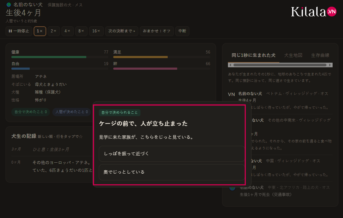Click the text 人間でいうと約5歳
The width and height of the screenshot is (343, 218).
(x=21, y=21)
